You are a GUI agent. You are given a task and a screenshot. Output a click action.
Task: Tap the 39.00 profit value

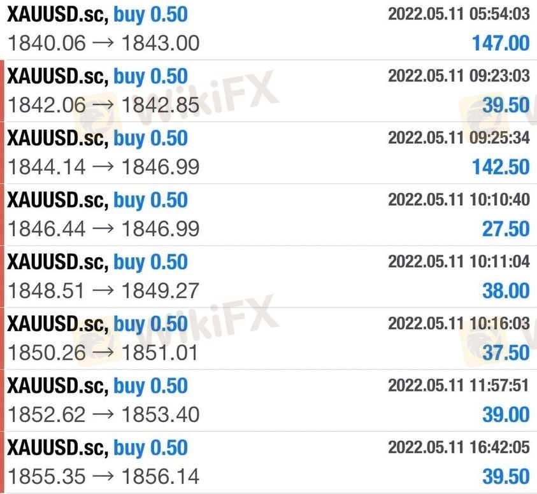pos(506,415)
